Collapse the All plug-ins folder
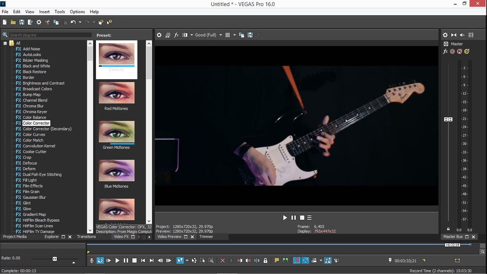The image size is (487, 274). (x=5, y=43)
